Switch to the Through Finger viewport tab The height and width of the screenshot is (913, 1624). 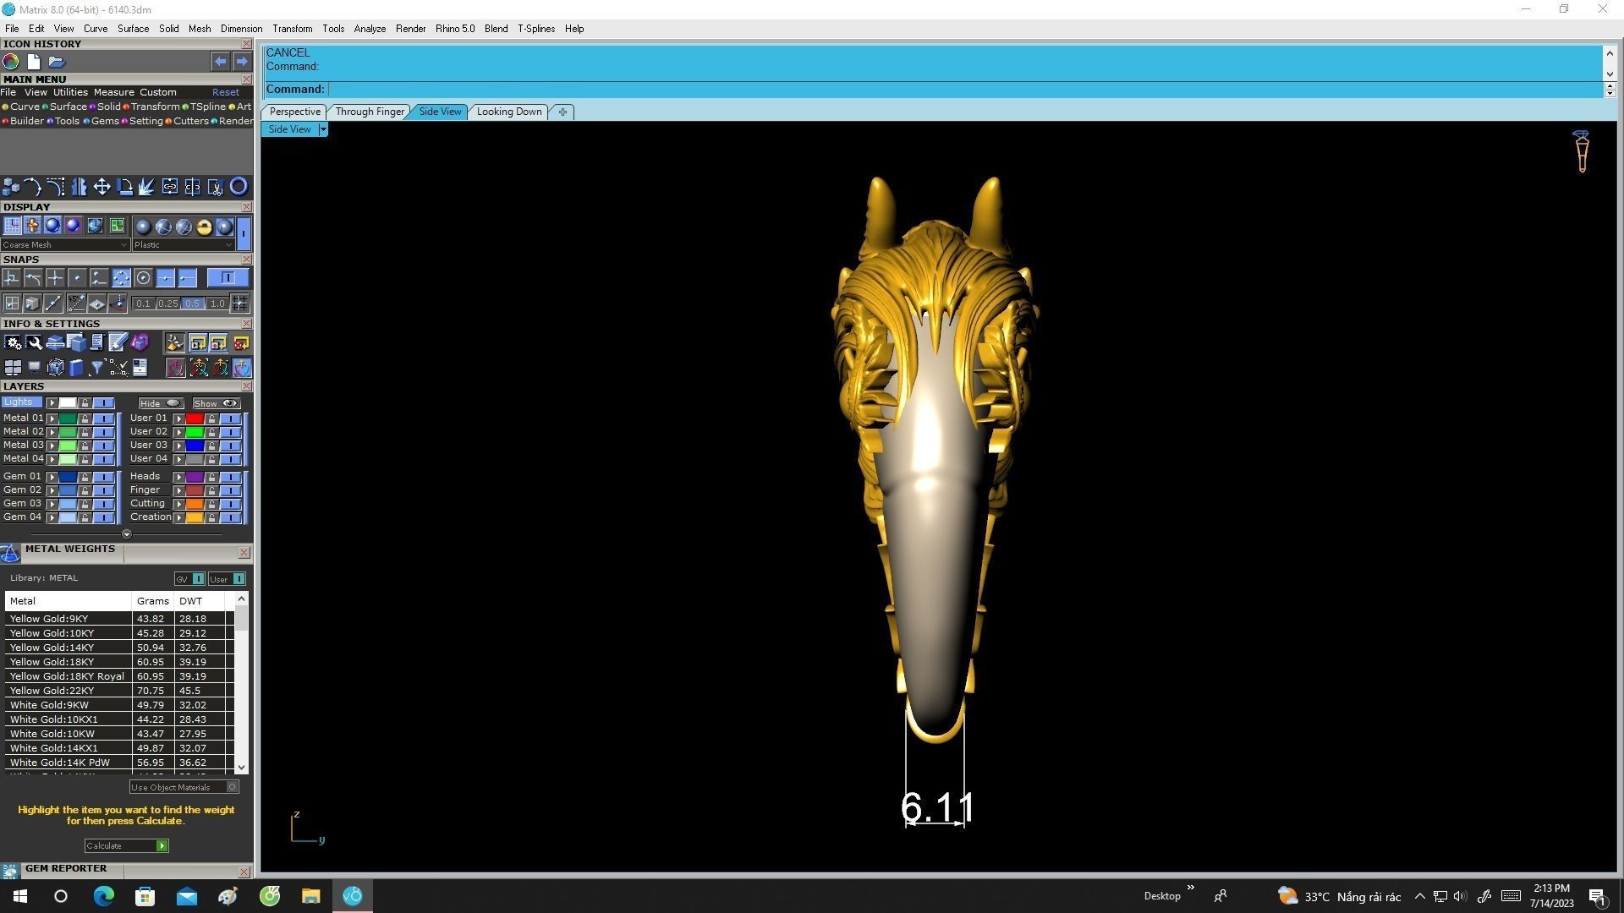pyautogui.click(x=370, y=112)
